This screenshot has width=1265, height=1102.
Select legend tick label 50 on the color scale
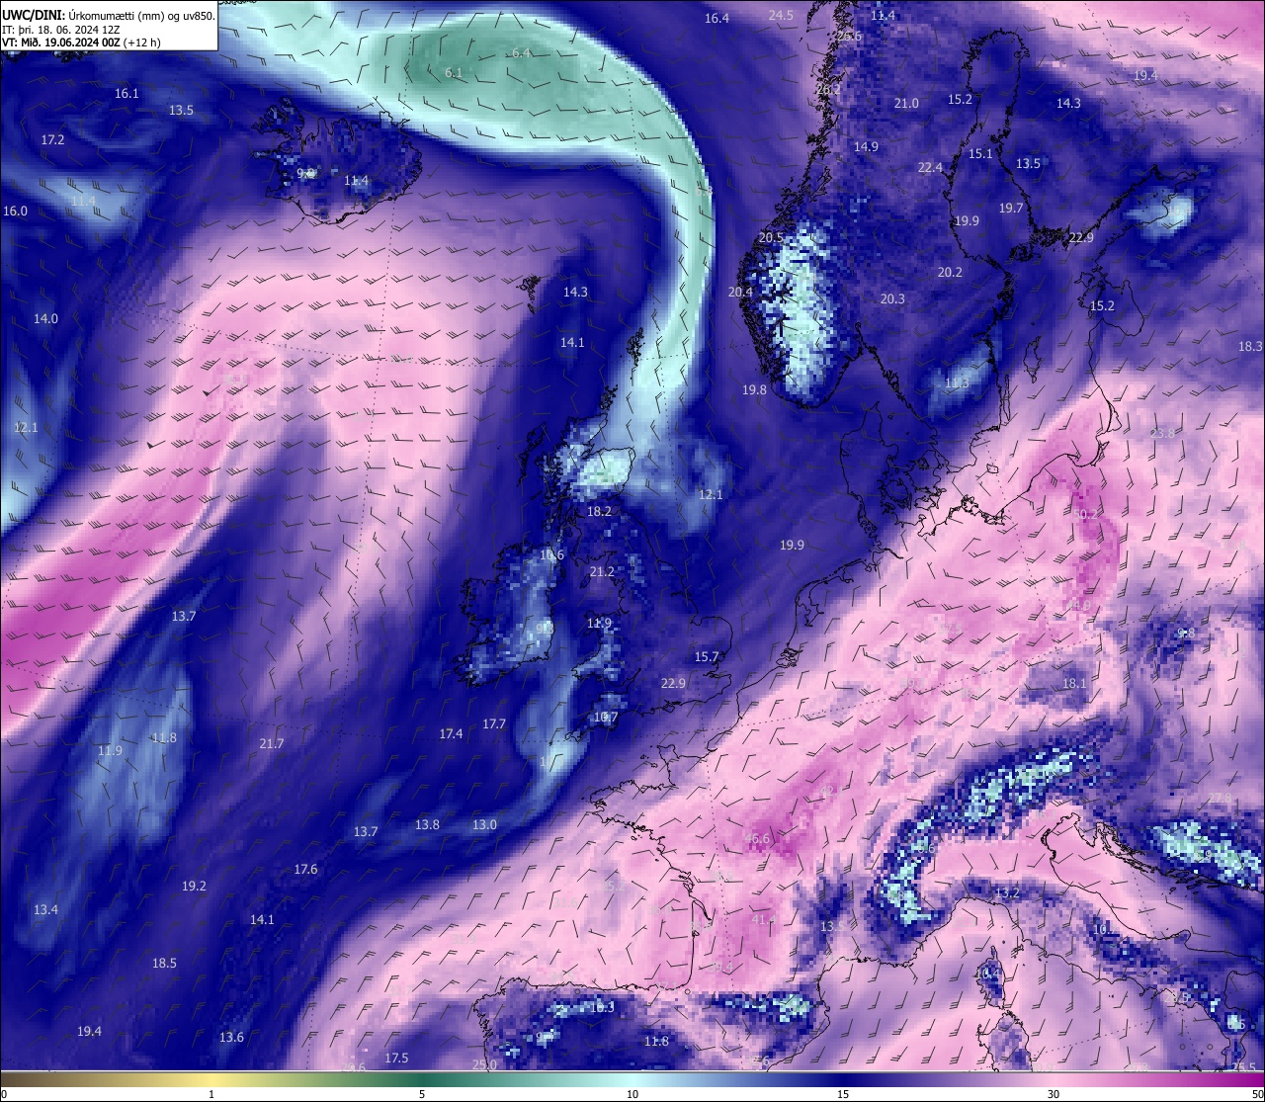pos(1256,1094)
